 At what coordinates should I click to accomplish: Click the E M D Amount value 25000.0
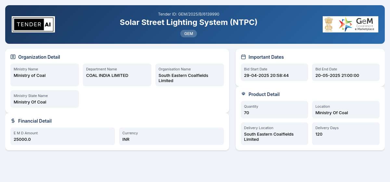[x=22, y=140]
